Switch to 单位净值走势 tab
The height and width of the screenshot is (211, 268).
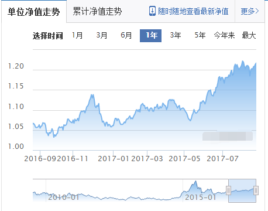pyautogui.click(x=34, y=12)
